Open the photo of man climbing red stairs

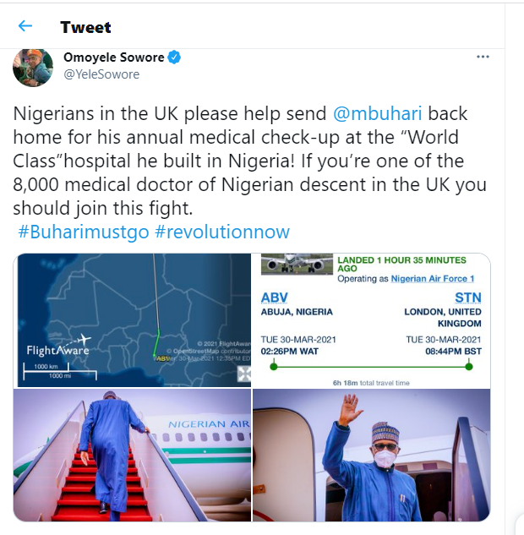[132, 455]
